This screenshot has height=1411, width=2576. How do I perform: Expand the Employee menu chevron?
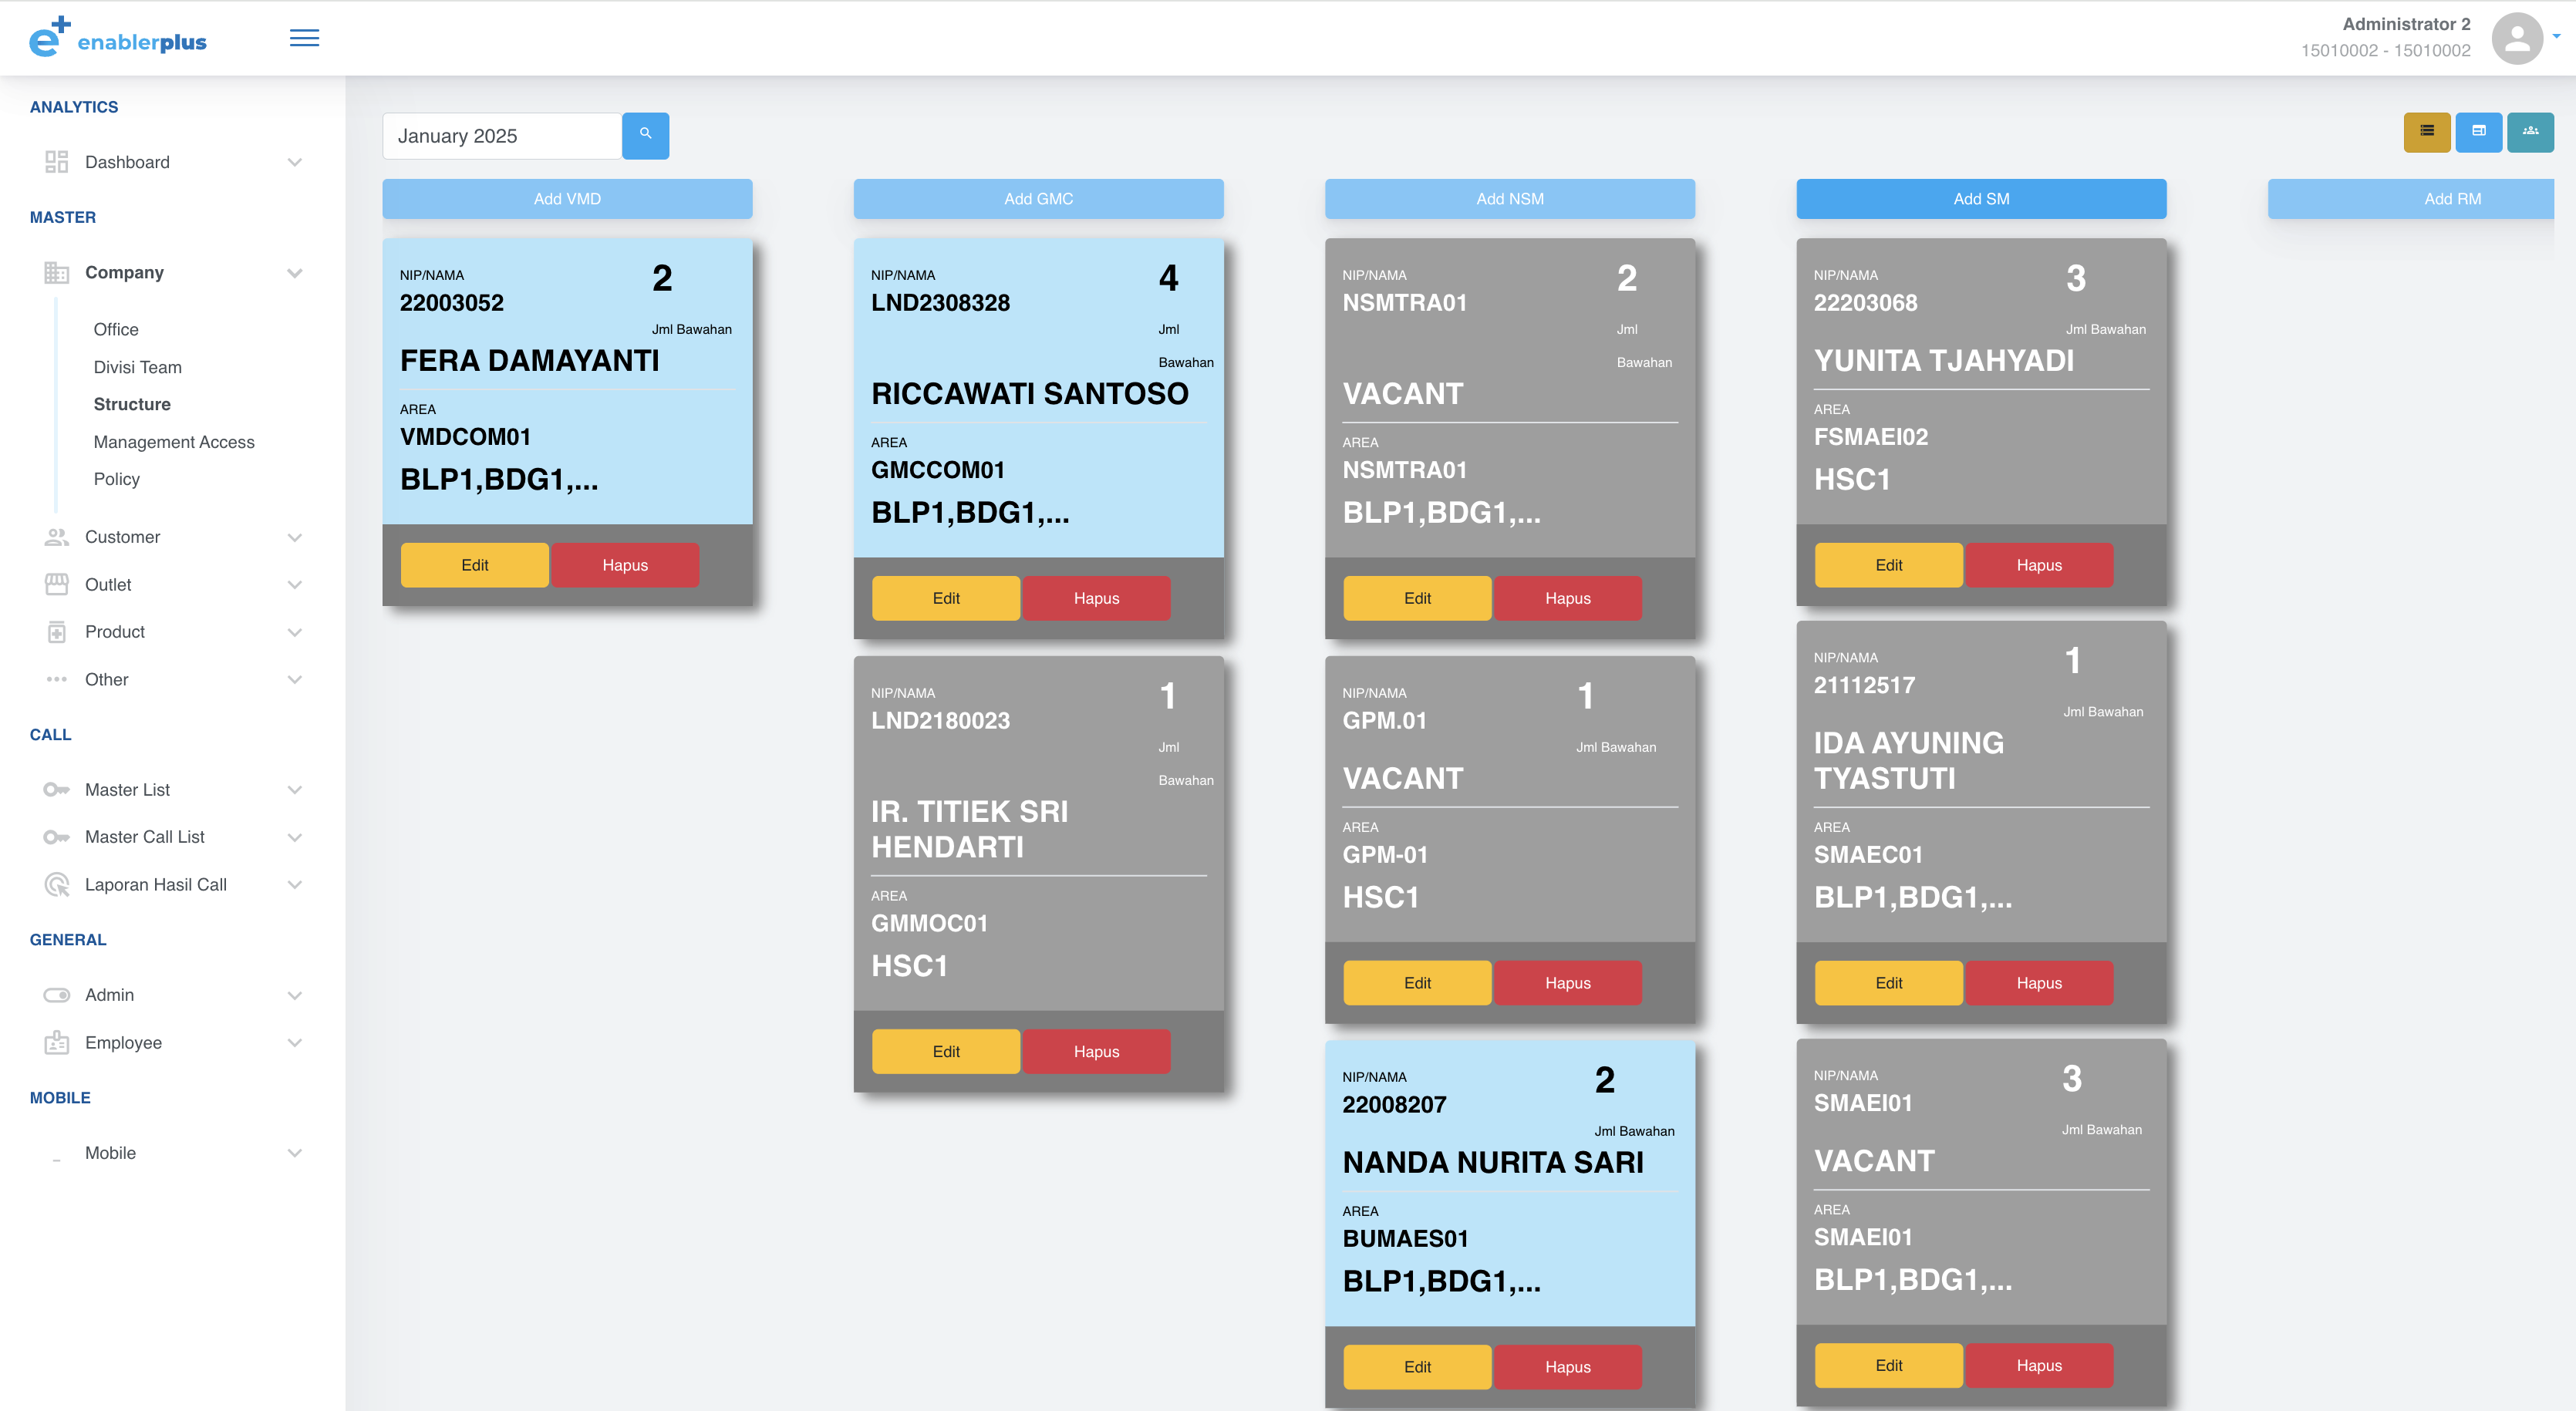[295, 1042]
